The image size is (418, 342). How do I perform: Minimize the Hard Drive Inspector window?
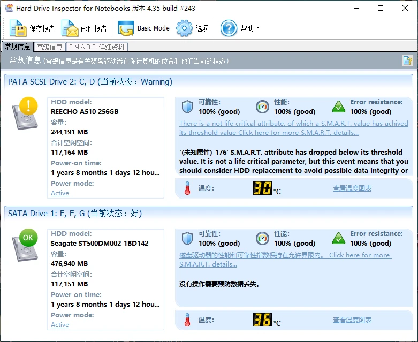point(356,8)
